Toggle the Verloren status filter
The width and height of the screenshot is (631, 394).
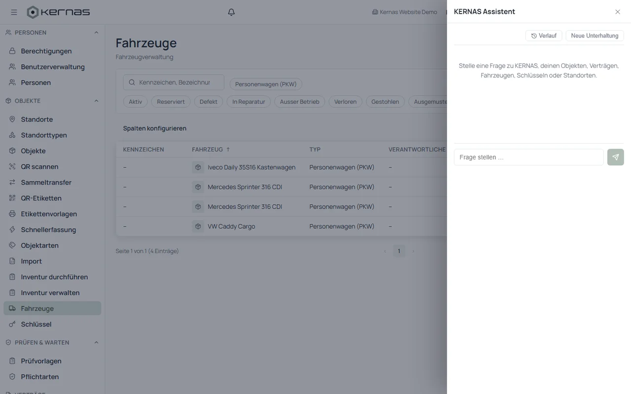[x=346, y=101]
